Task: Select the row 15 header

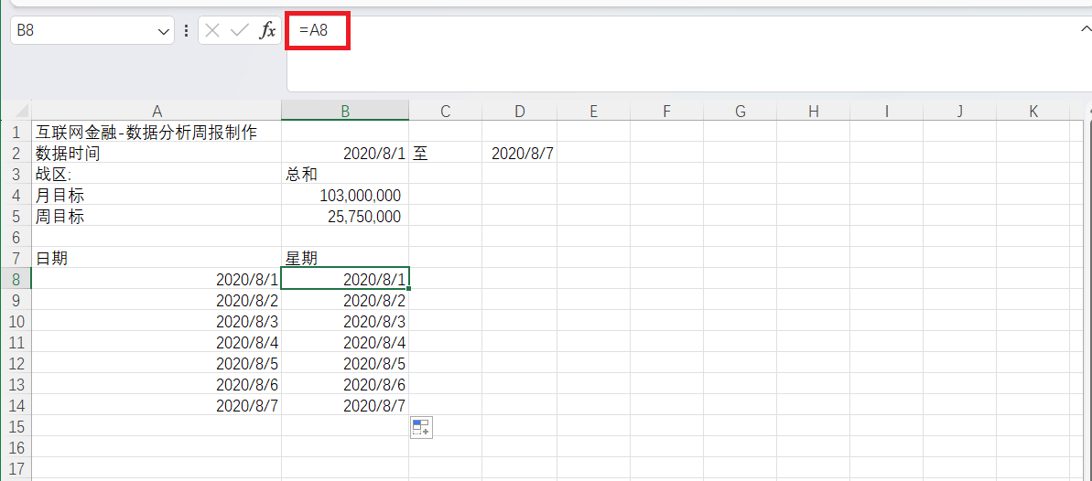Action: [16, 426]
